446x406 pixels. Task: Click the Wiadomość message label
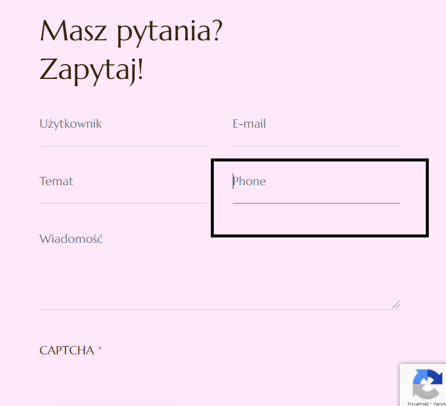pos(71,239)
